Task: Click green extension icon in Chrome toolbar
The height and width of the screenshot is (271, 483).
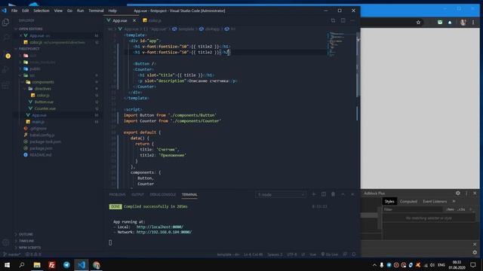Action: (440, 22)
